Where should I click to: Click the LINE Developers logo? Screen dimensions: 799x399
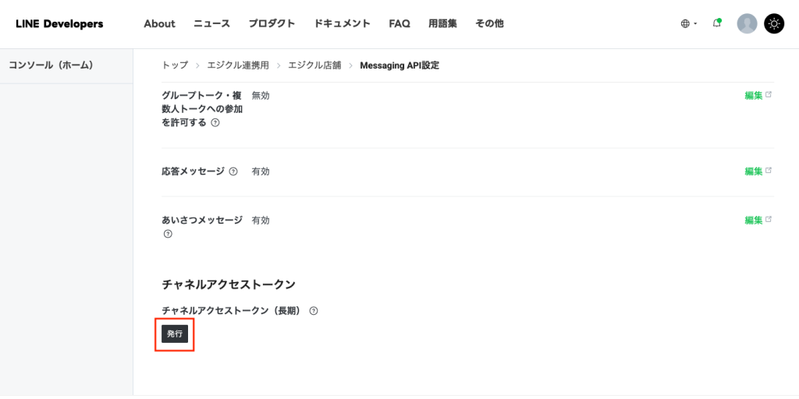click(59, 23)
